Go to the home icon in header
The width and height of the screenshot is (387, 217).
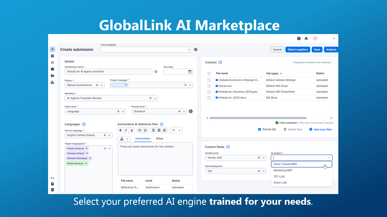pos(306,39)
